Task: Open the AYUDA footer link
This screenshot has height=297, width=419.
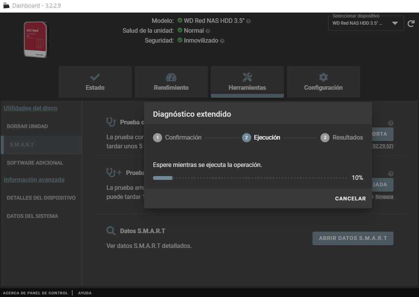Action: click(x=85, y=293)
